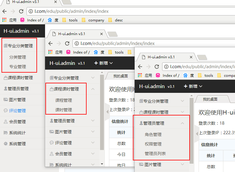Click the middle window's sidebar scroll-down arrow
Image resolution: width=235 pixels, height=172 pixels.
pos(102,164)
